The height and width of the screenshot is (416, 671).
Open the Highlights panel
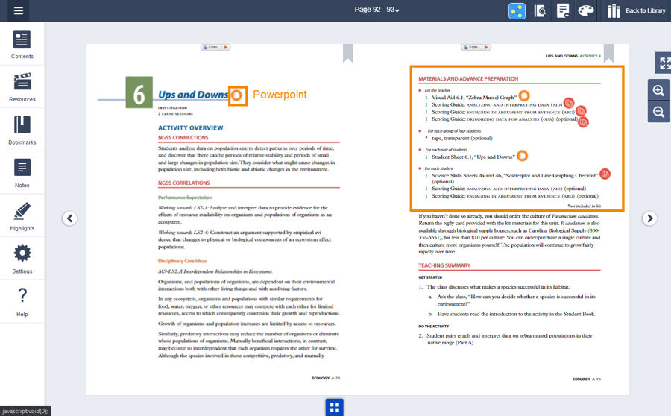pos(22,216)
